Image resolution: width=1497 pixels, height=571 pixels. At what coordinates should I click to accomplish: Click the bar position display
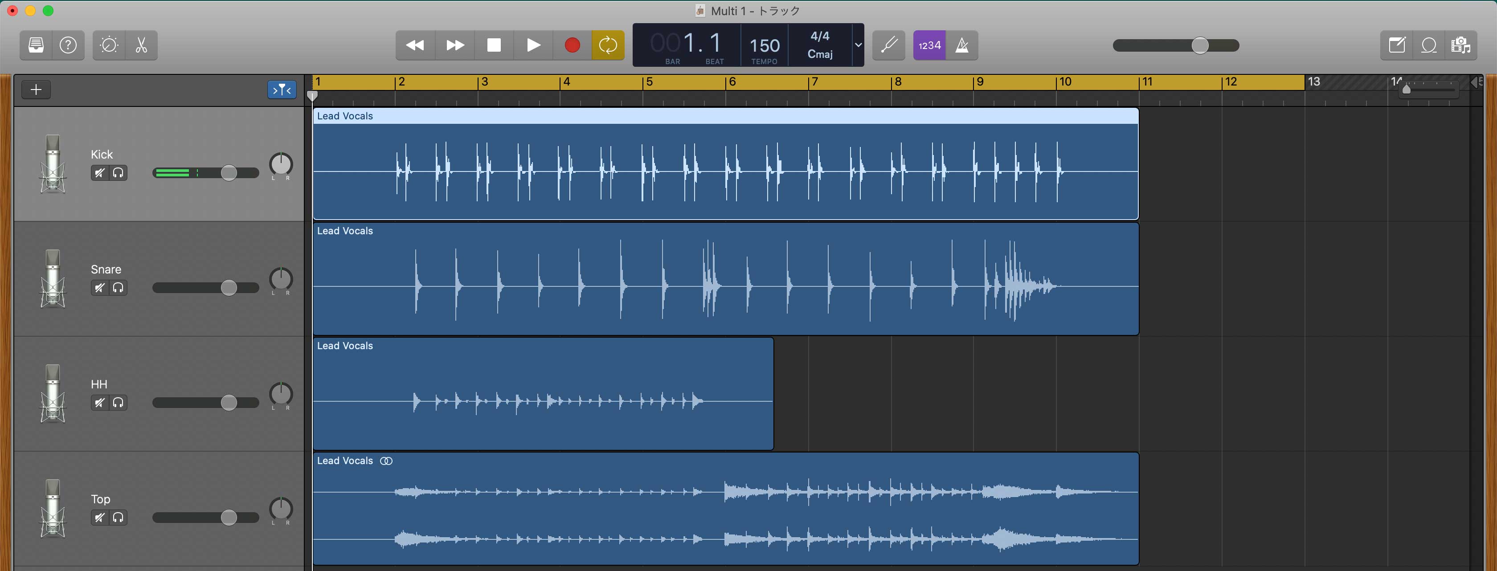coord(673,43)
